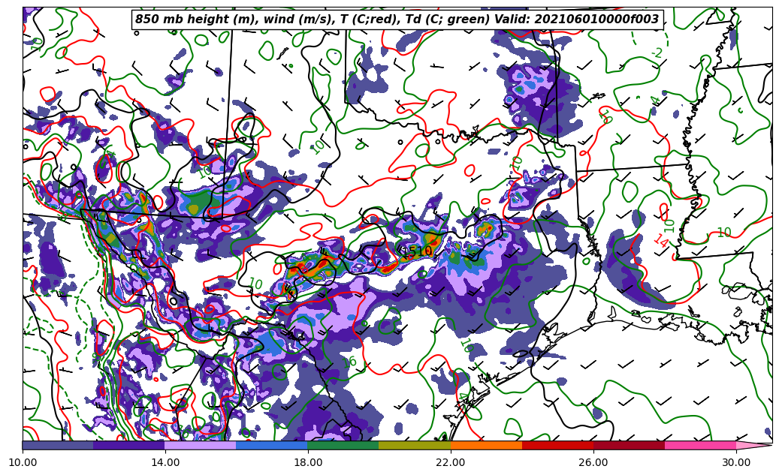Select the blue 16–18 colorbar segment
Screen dimensions: 779x475
[272, 445]
